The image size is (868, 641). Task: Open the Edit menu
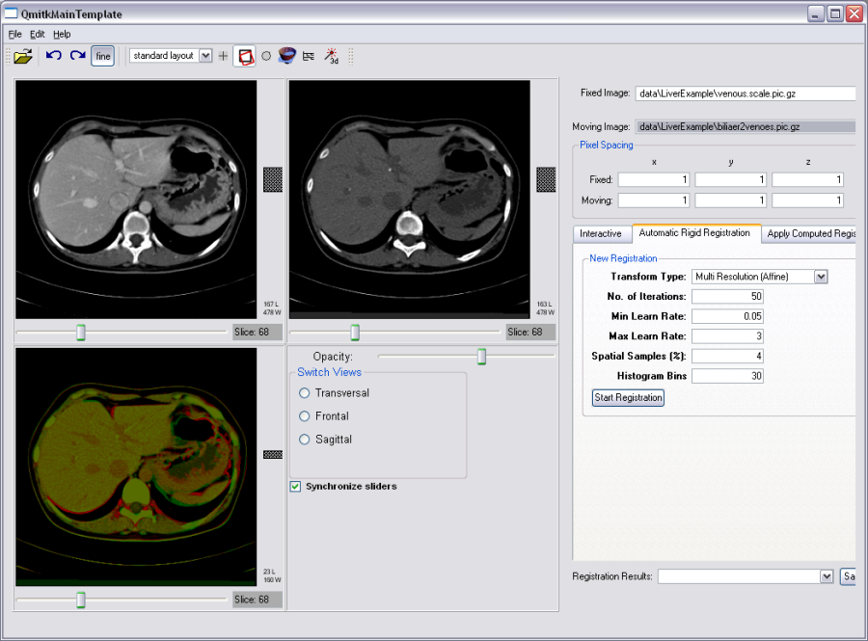click(x=38, y=34)
